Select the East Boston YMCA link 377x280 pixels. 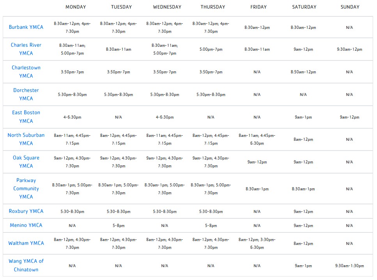(26, 117)
